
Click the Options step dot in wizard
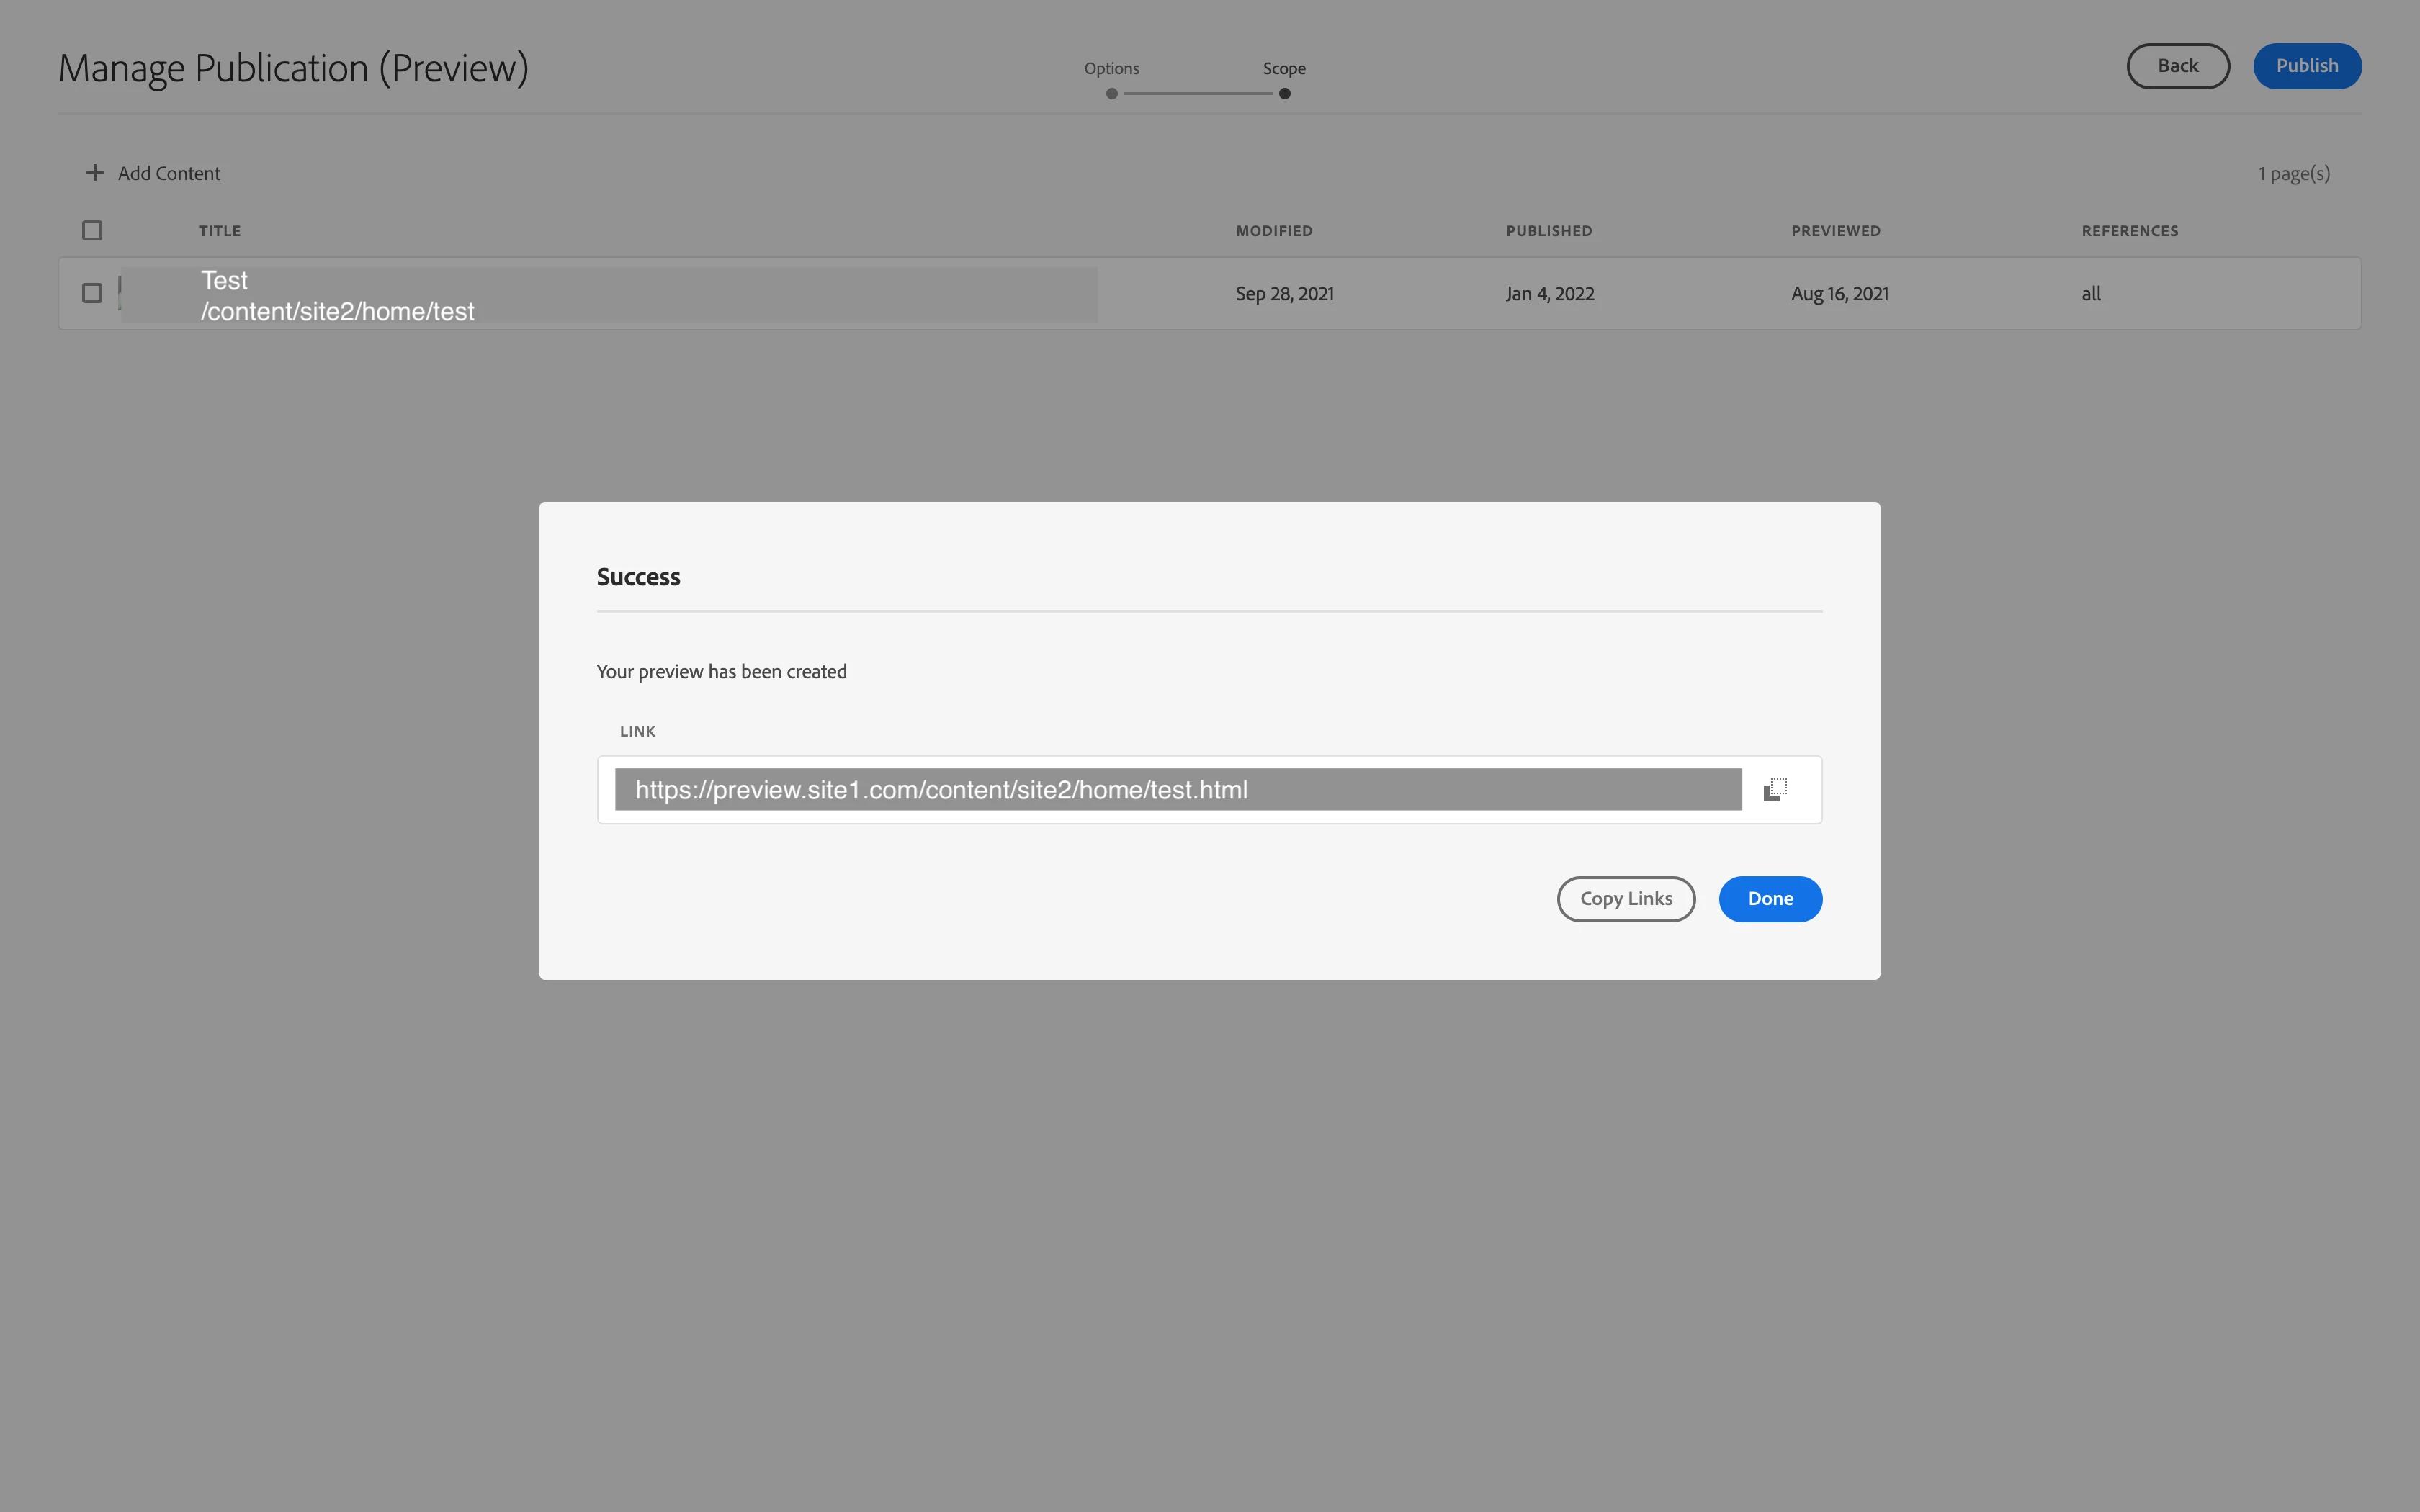[1111, 94]
